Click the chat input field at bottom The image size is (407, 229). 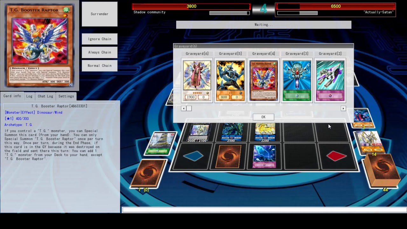[x=265, y=210]
